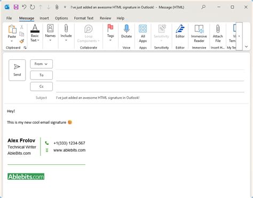Switch to the Insert tab
The width and height of the screenshot is (253, 198).
[44, 18]
